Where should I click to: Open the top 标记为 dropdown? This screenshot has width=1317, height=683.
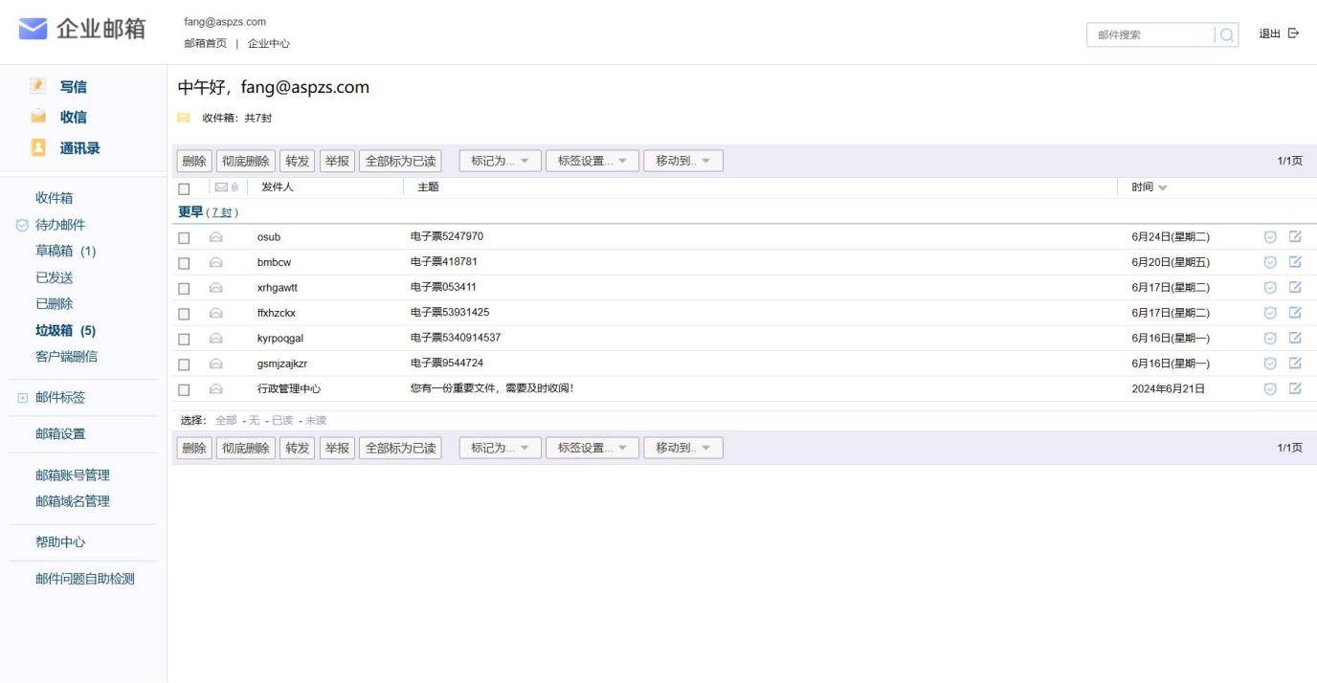tap(500, 161)
